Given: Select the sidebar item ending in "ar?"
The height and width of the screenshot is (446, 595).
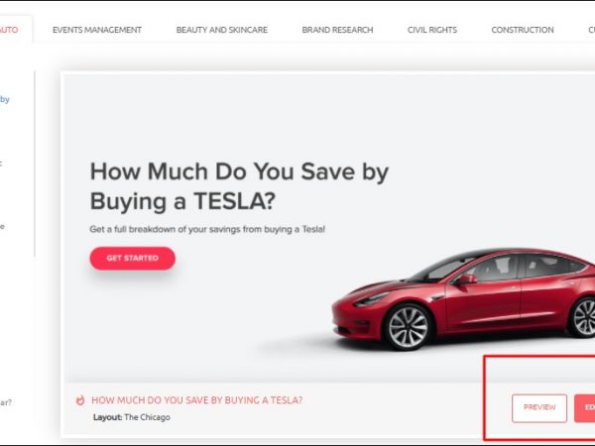Looking at the screenshot, I should click(6, 402).
